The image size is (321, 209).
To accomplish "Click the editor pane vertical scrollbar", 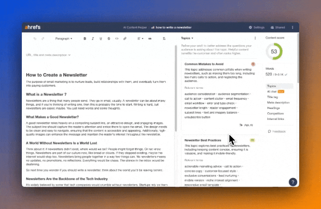I will pyautogui.click(x=176, y=88).
